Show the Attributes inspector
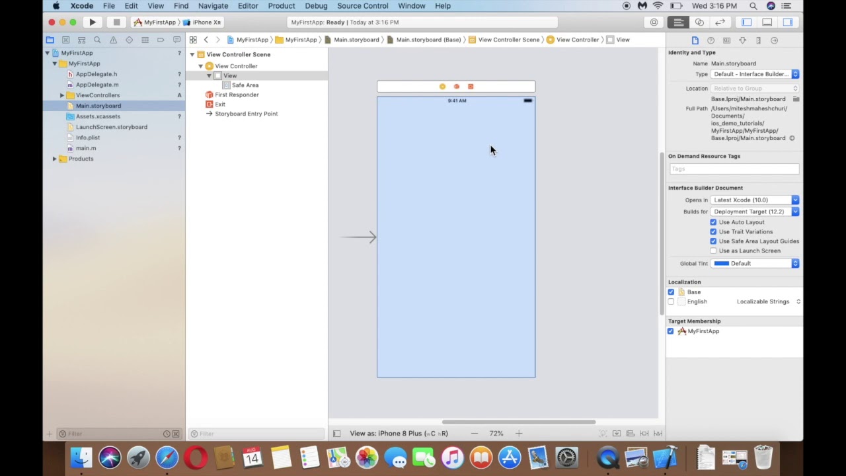Viewport: 846px width, 476px height. pos(742,40)
